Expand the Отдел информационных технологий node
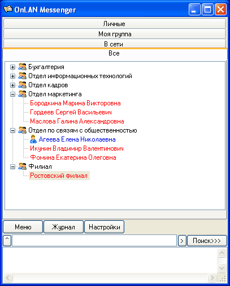 pos(12,76)
